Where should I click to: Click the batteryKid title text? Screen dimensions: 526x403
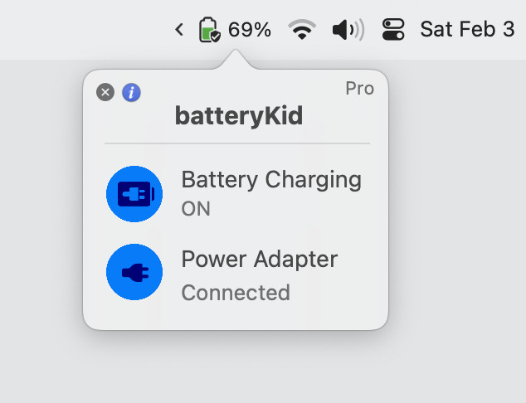pos(238,115)
